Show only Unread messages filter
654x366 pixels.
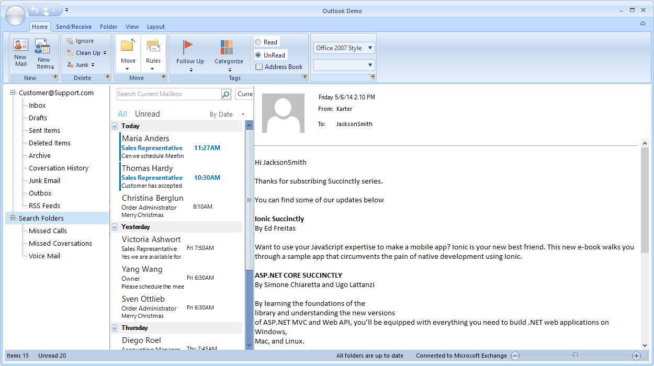(147, 114)
